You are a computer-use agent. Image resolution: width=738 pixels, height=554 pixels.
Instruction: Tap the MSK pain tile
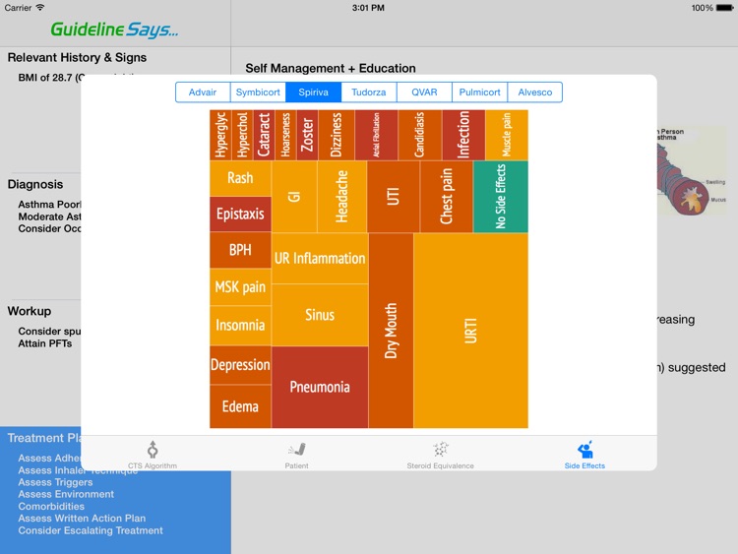[240, 287]
